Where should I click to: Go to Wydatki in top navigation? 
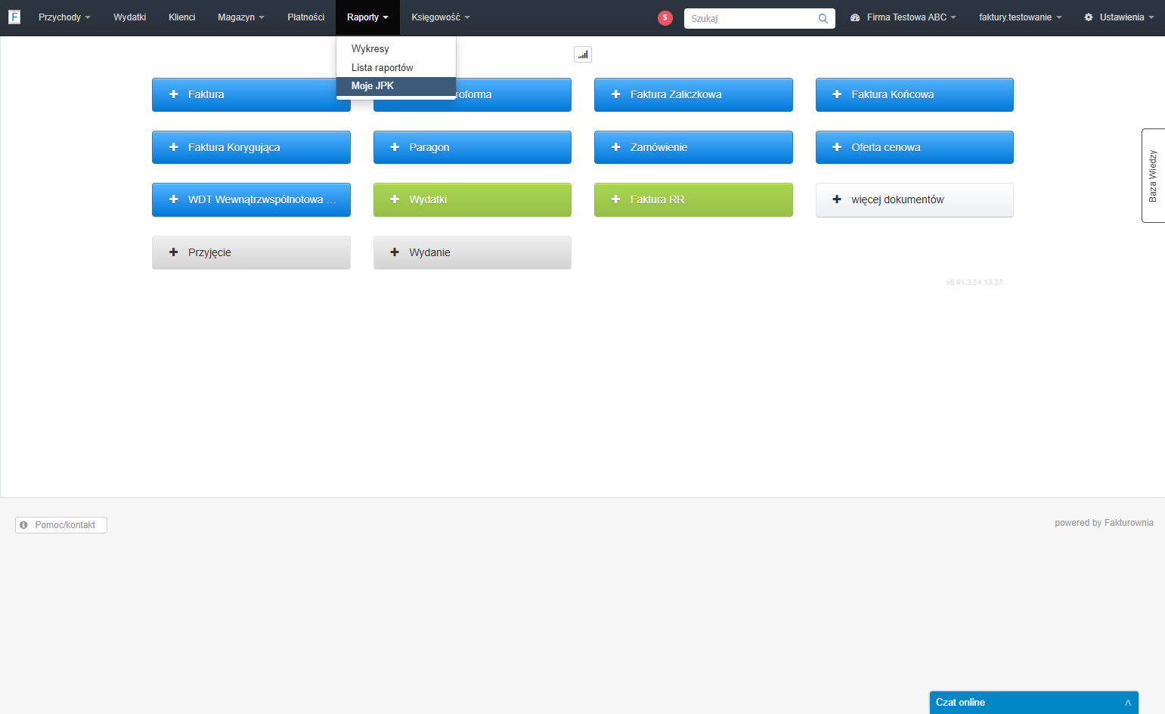click(130, 17)
